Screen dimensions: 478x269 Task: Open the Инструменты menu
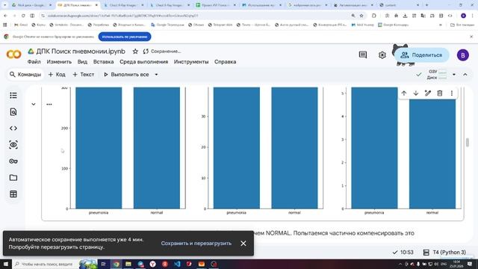click(191, 62)
